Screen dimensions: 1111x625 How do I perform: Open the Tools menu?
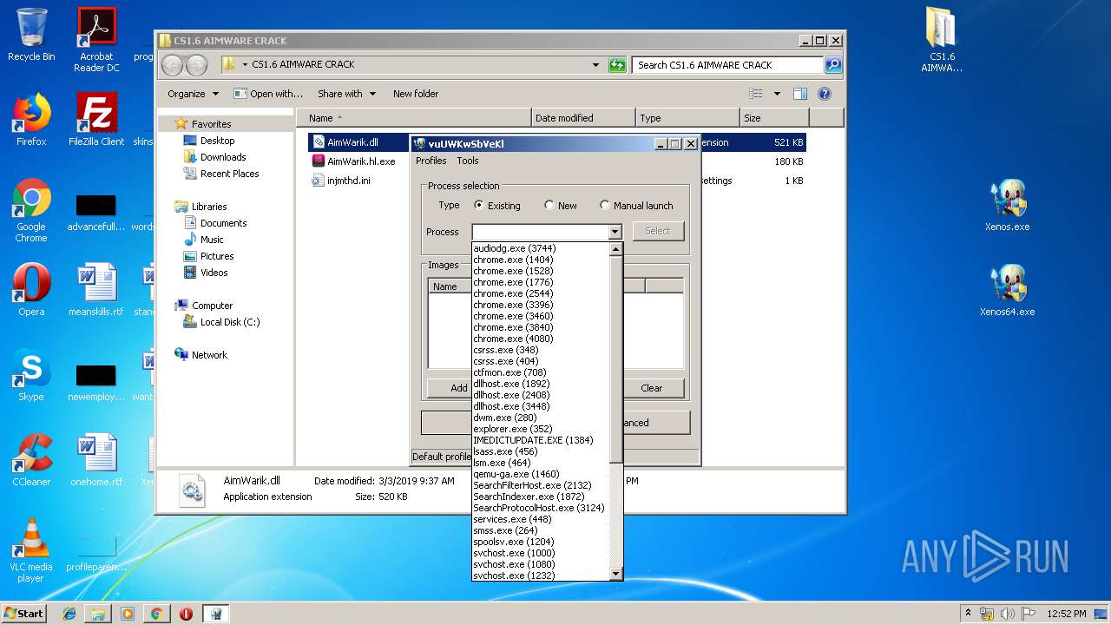pyautogui.click(x=468, y=161)
